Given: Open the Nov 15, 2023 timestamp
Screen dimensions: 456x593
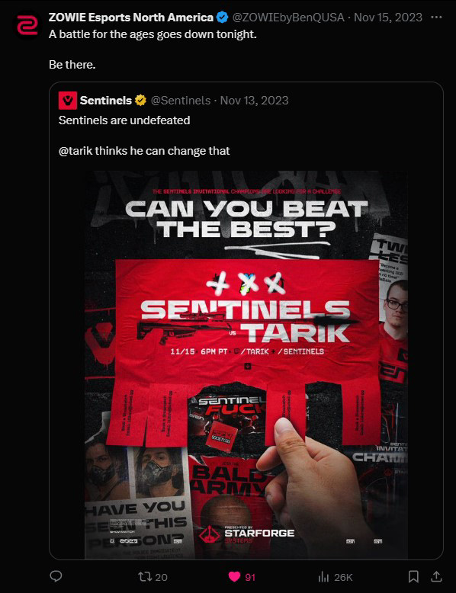Looking at the screenshot, I should coord(388,18).
